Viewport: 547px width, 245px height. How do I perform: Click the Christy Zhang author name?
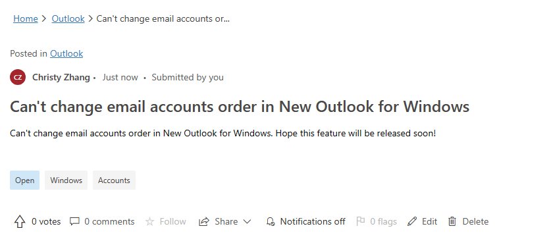pos(61,77)
